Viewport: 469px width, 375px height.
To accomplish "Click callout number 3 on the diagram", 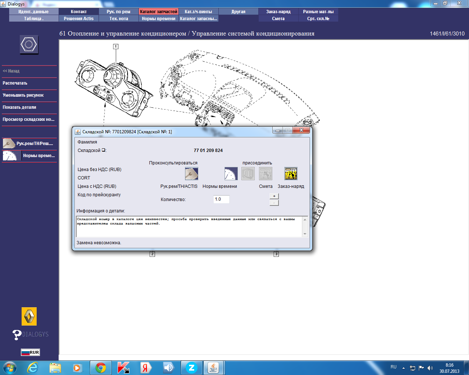I will click(x=276, y=254).
